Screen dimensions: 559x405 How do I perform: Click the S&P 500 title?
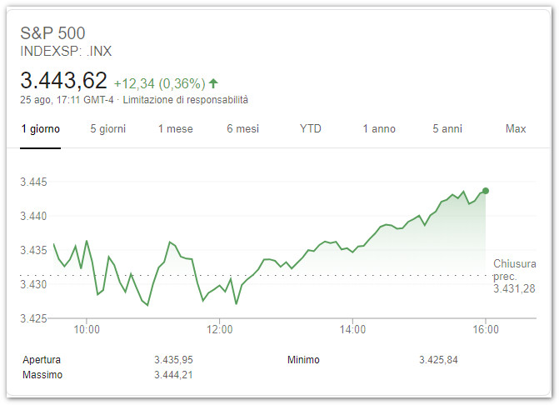pyautogui.click(x=52, y=33)
